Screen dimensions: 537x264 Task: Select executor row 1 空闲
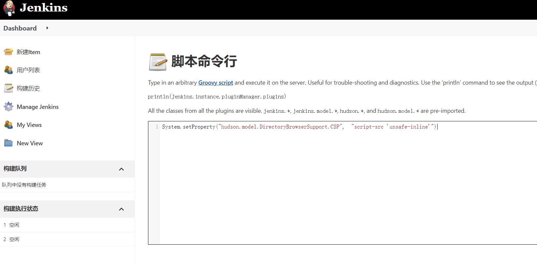click(67, 225)
